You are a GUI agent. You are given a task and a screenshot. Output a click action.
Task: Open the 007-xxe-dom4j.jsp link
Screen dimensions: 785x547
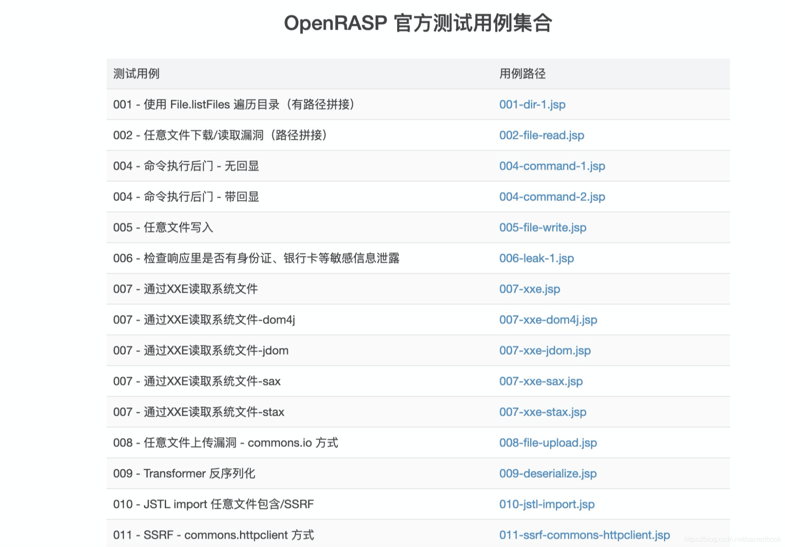coord(548,320)
